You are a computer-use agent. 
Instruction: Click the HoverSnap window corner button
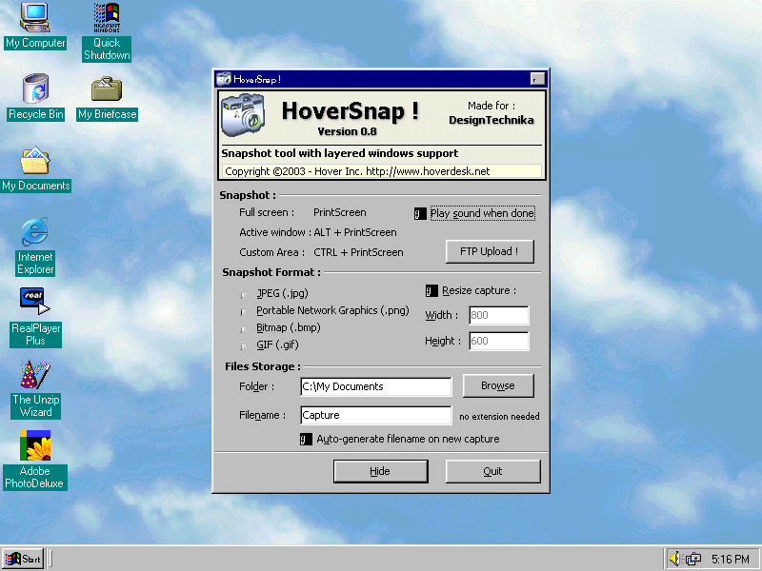point(537,79)
